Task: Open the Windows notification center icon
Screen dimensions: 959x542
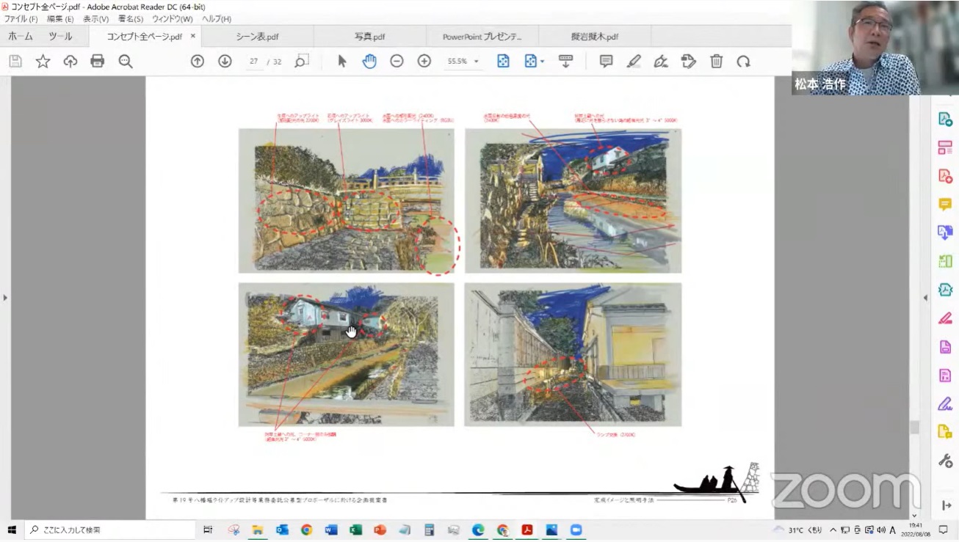Action: coord(944,530)
